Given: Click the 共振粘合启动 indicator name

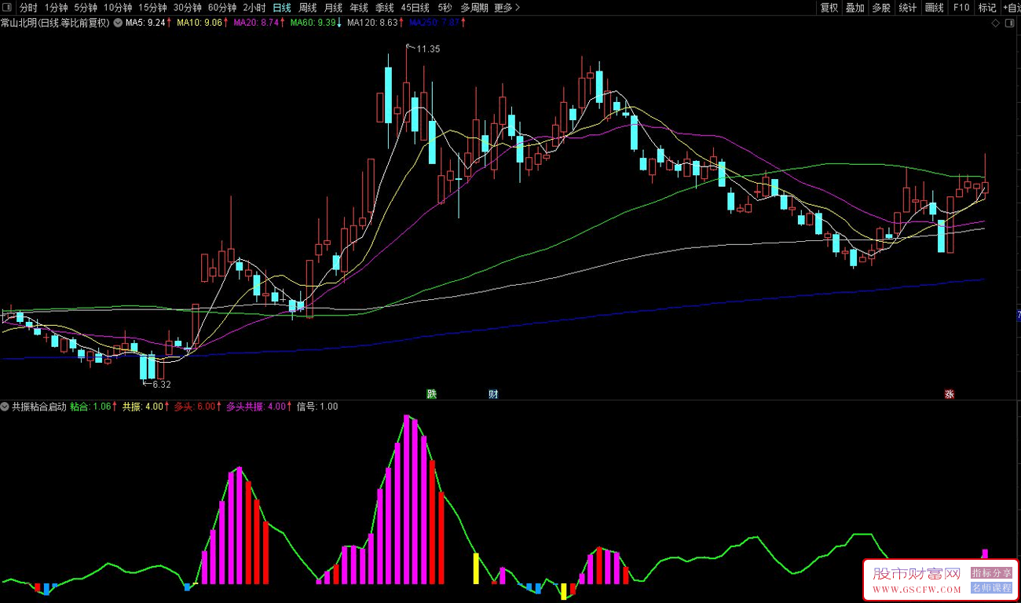Looking at the screenshot, I should (x=39, y=407).
